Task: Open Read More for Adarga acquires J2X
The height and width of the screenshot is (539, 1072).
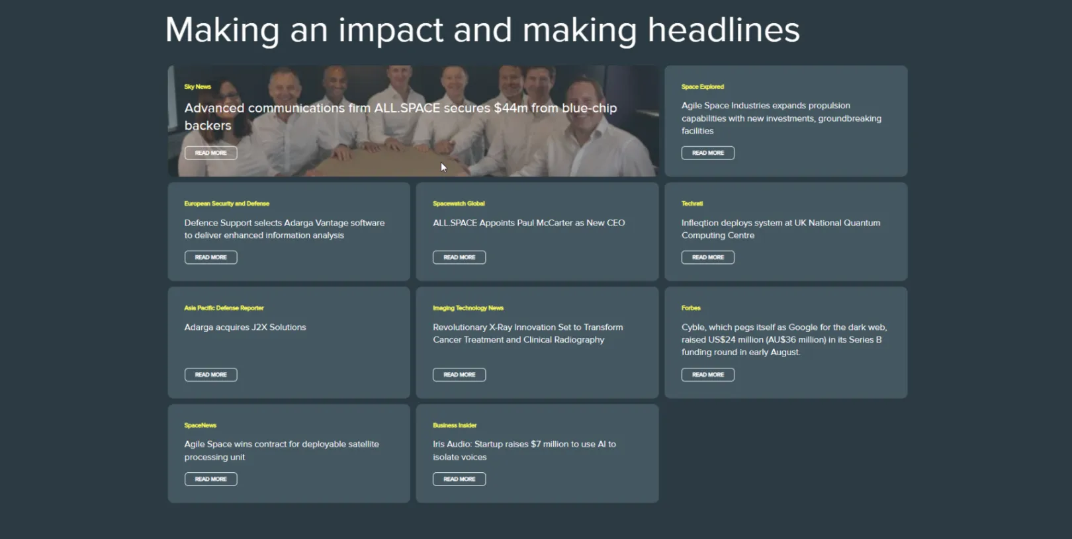Action: [x=210, y=375]
